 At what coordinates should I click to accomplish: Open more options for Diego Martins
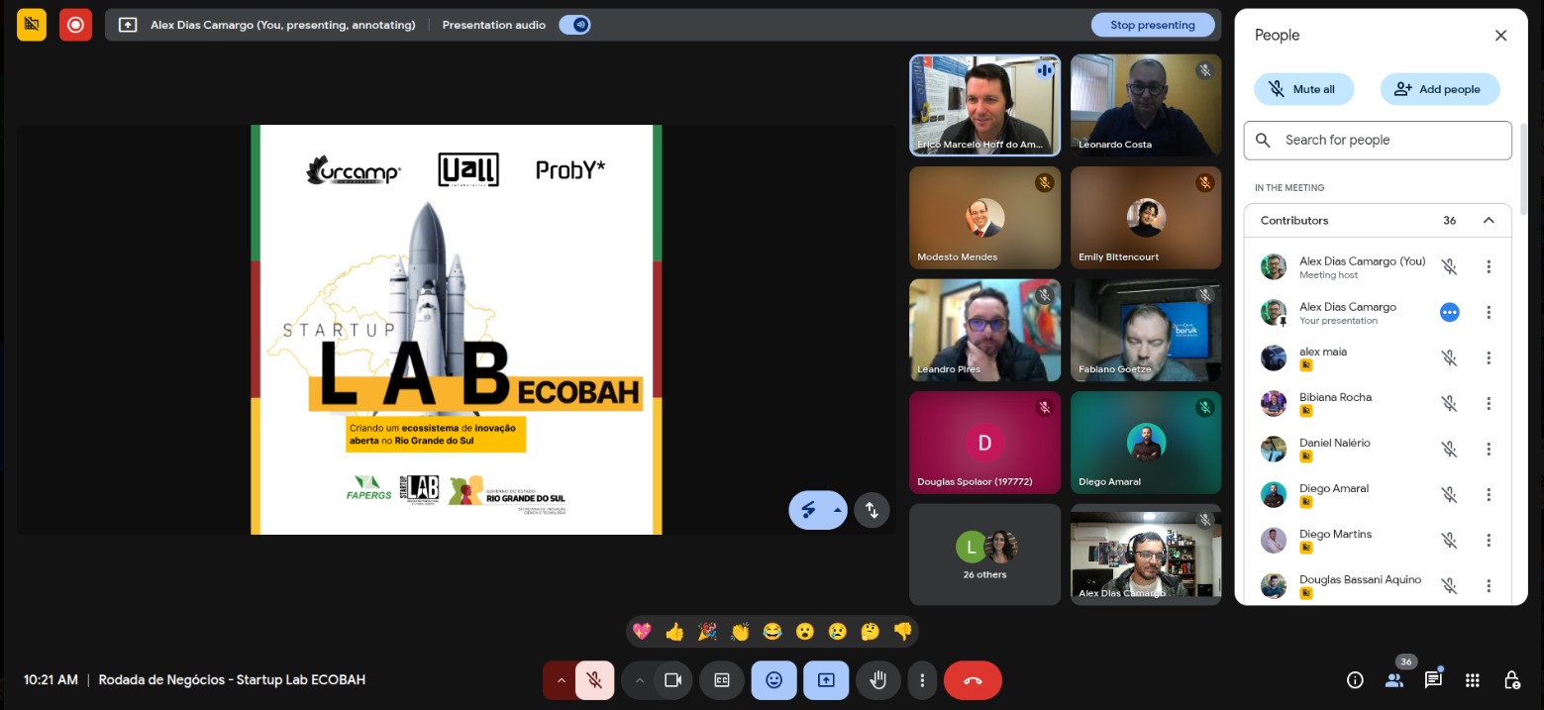(1489, 540)
